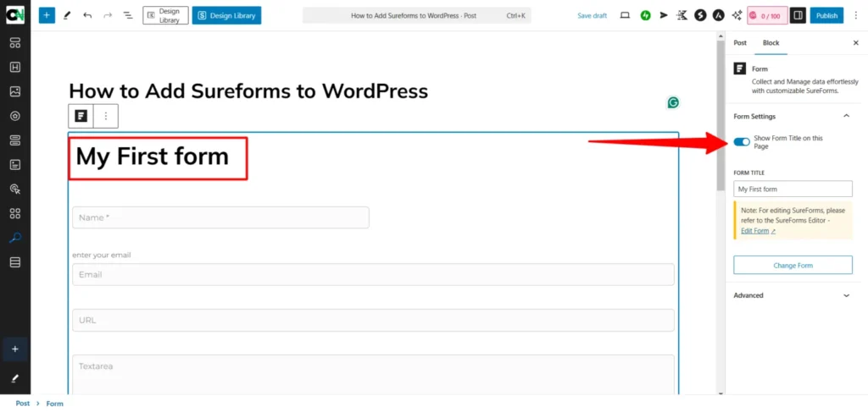Click the image icon in left sidebar
This screenshot has height=412, width=868.
[15, 91]
